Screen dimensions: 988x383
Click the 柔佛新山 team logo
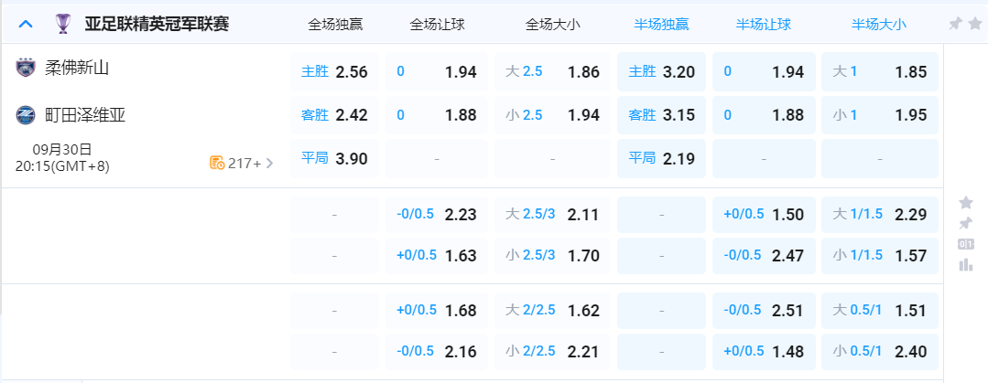(26, 68)
